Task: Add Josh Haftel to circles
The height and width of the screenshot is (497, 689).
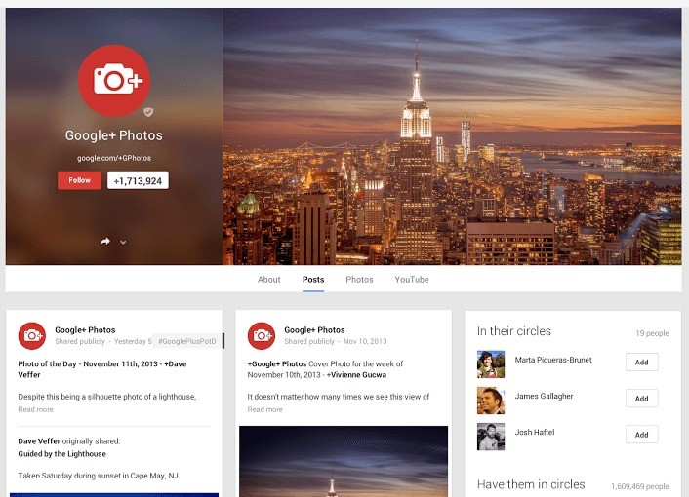Action: (x=641, y=435)
